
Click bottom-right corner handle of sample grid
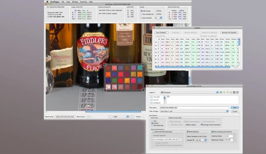point(143,89)
